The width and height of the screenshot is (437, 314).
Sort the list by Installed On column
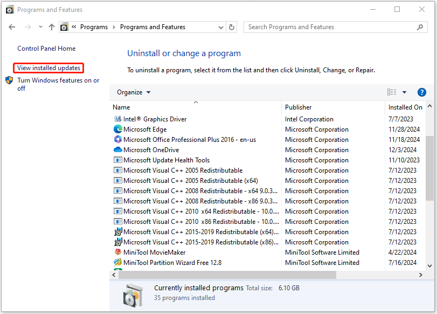point(406,107)
